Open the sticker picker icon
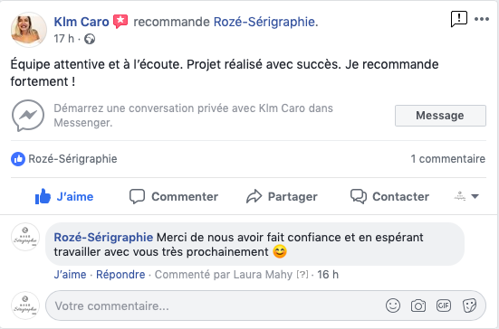 (469, 305)
